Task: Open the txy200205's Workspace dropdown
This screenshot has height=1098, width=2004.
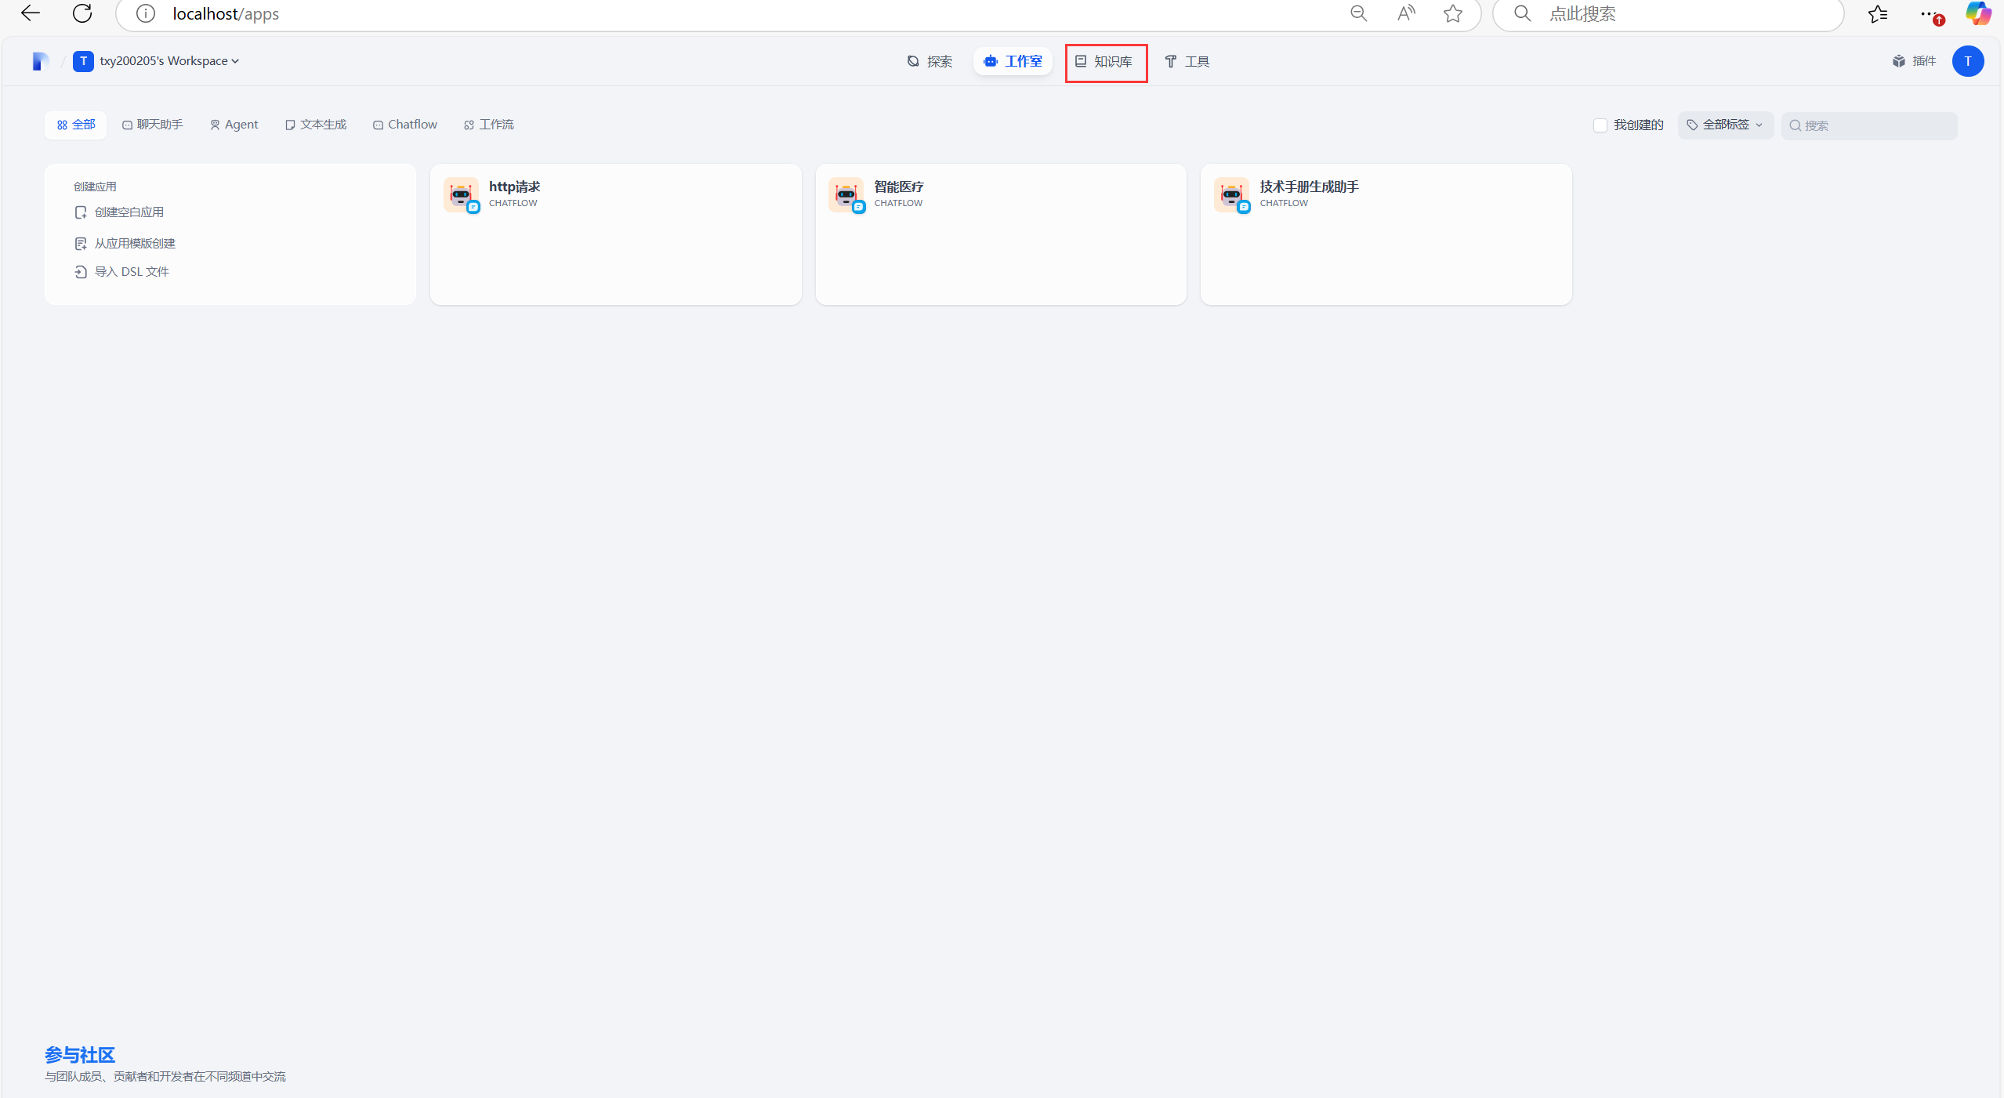Action: pyautogui.click(x=169, y=61)
